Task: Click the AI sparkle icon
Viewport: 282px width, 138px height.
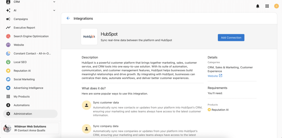Action: tap(8, 10)
